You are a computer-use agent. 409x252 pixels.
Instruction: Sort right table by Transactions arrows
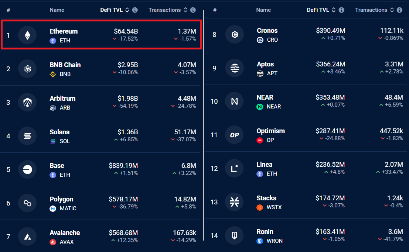tap(392, 10)
